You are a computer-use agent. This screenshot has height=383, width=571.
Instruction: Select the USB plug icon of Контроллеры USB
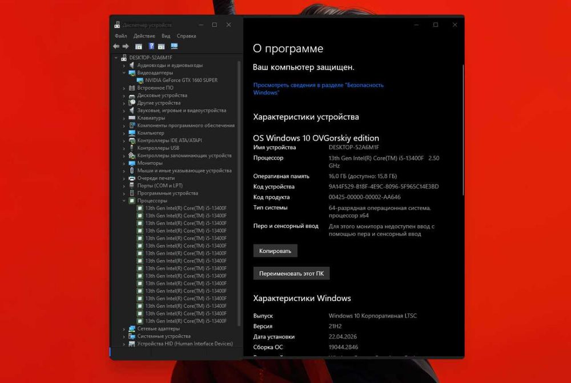click(x=132, y=148)
